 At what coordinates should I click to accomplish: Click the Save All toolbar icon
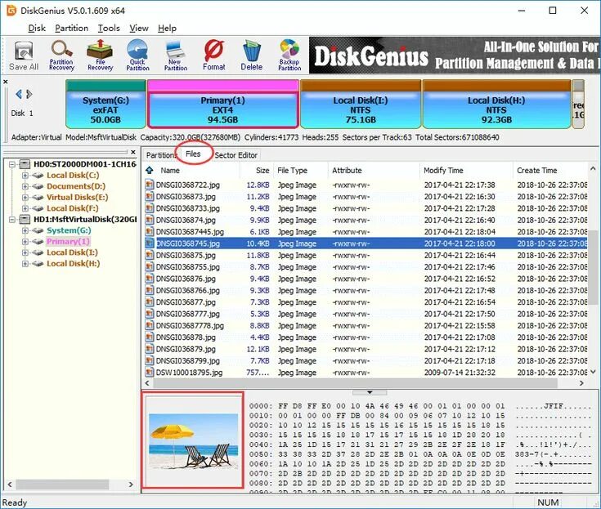pos(24,56)
